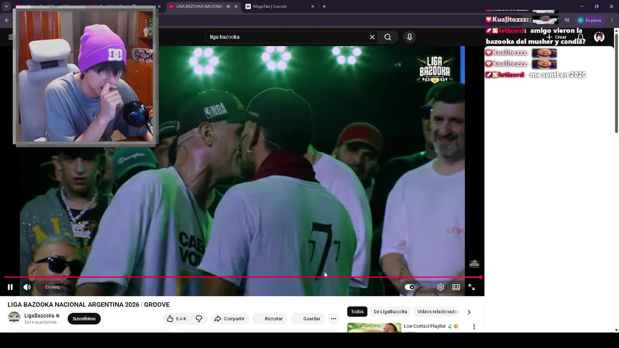
Task: Dislike the video
Action: pos(199,319)
